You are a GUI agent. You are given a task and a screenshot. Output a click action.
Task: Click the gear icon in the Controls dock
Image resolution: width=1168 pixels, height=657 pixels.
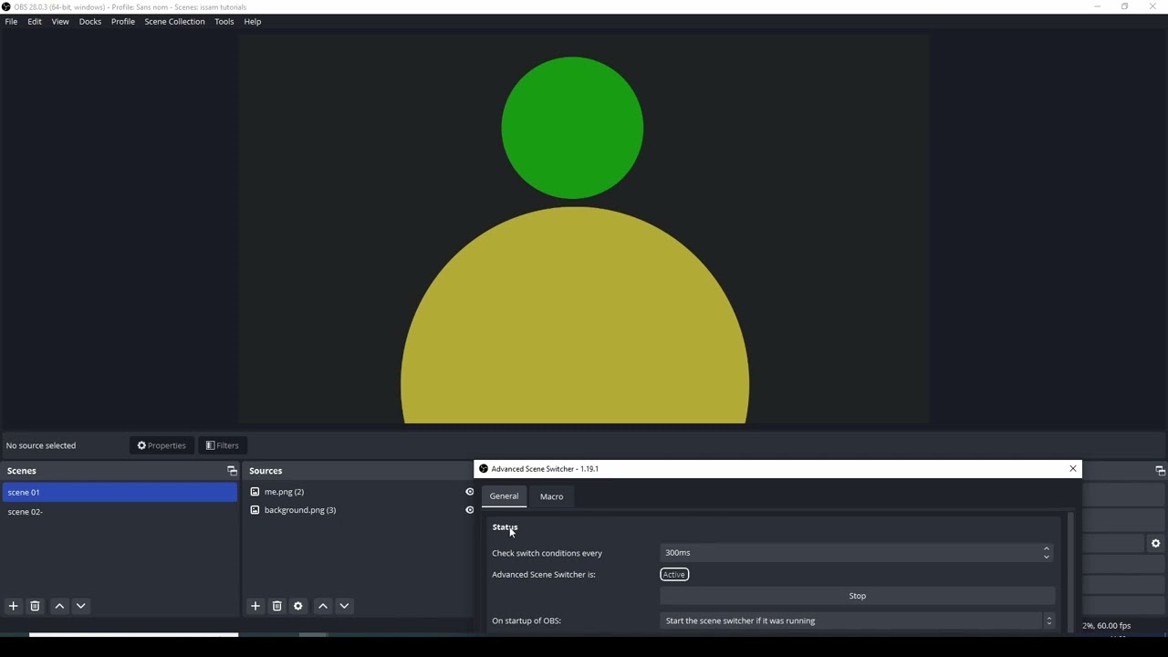click(x=1156, y=544)
